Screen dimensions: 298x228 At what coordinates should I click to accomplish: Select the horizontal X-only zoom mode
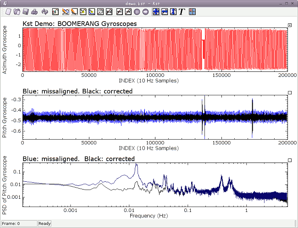(165, 11)
